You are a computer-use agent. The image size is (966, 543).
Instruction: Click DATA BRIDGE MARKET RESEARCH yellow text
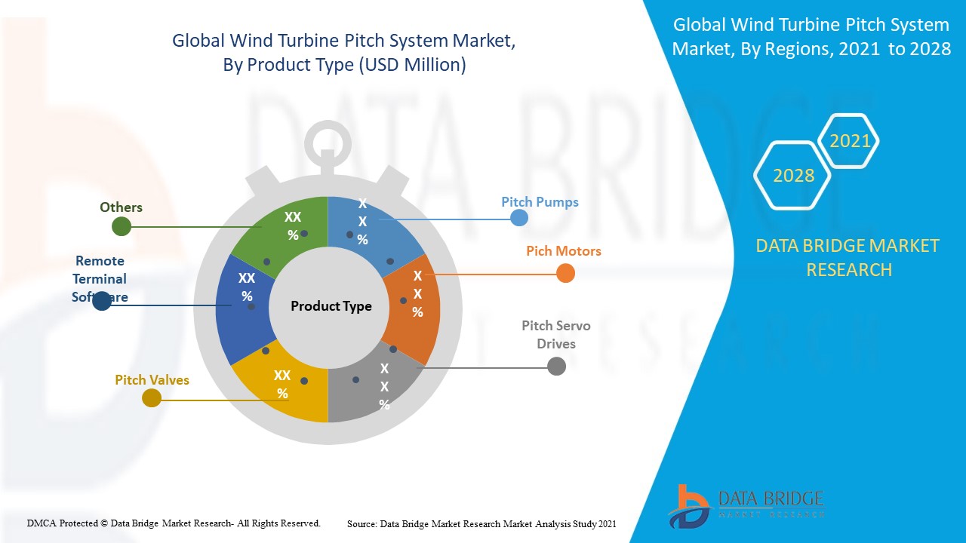point(848,257)
